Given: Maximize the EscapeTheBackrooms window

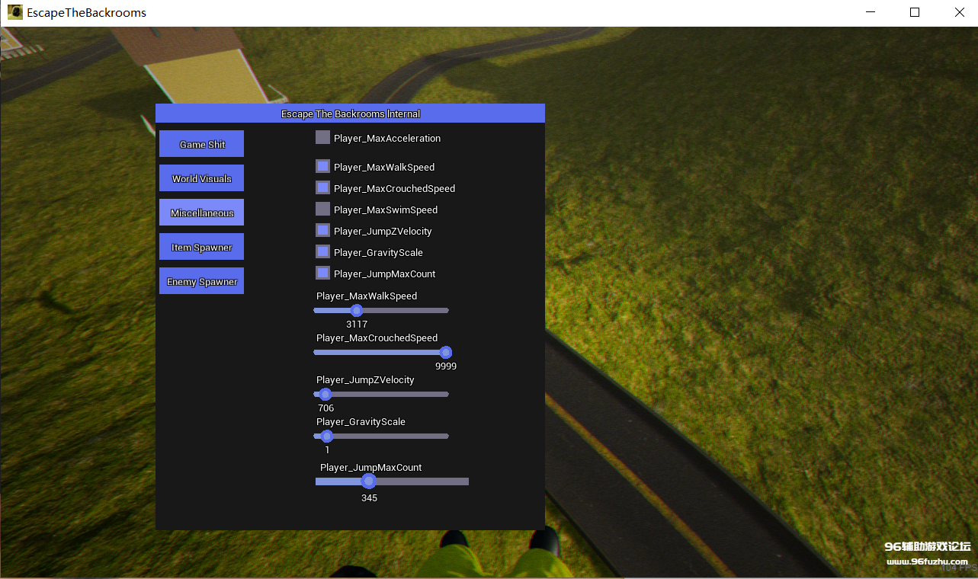Looking at the screenshot, I should pyautogui.click(x=915, y=12).
